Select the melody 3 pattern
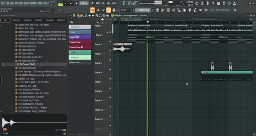 [x=80, y=58]
